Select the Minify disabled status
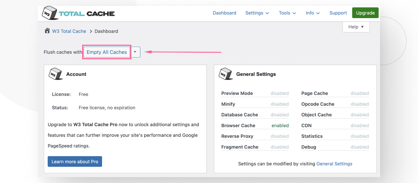Viewport: 418px width, 183px height. pyautogui.click(x=279, y=104)
